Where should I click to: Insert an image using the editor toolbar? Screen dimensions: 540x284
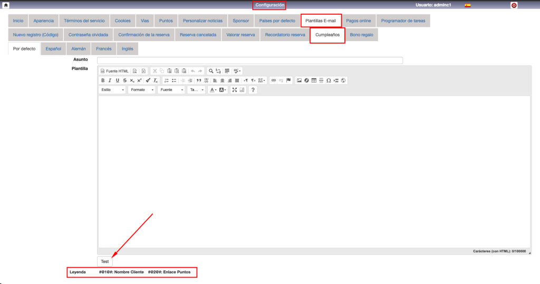(299, 80)
